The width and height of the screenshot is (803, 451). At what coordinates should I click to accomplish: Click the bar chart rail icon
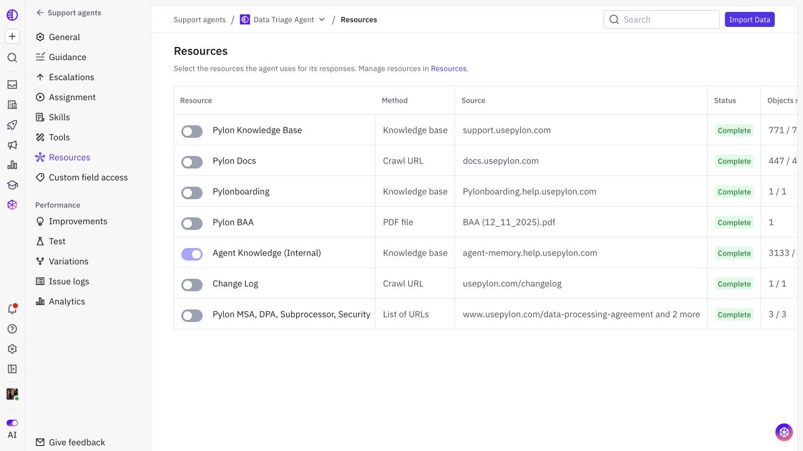coord(12,165)
